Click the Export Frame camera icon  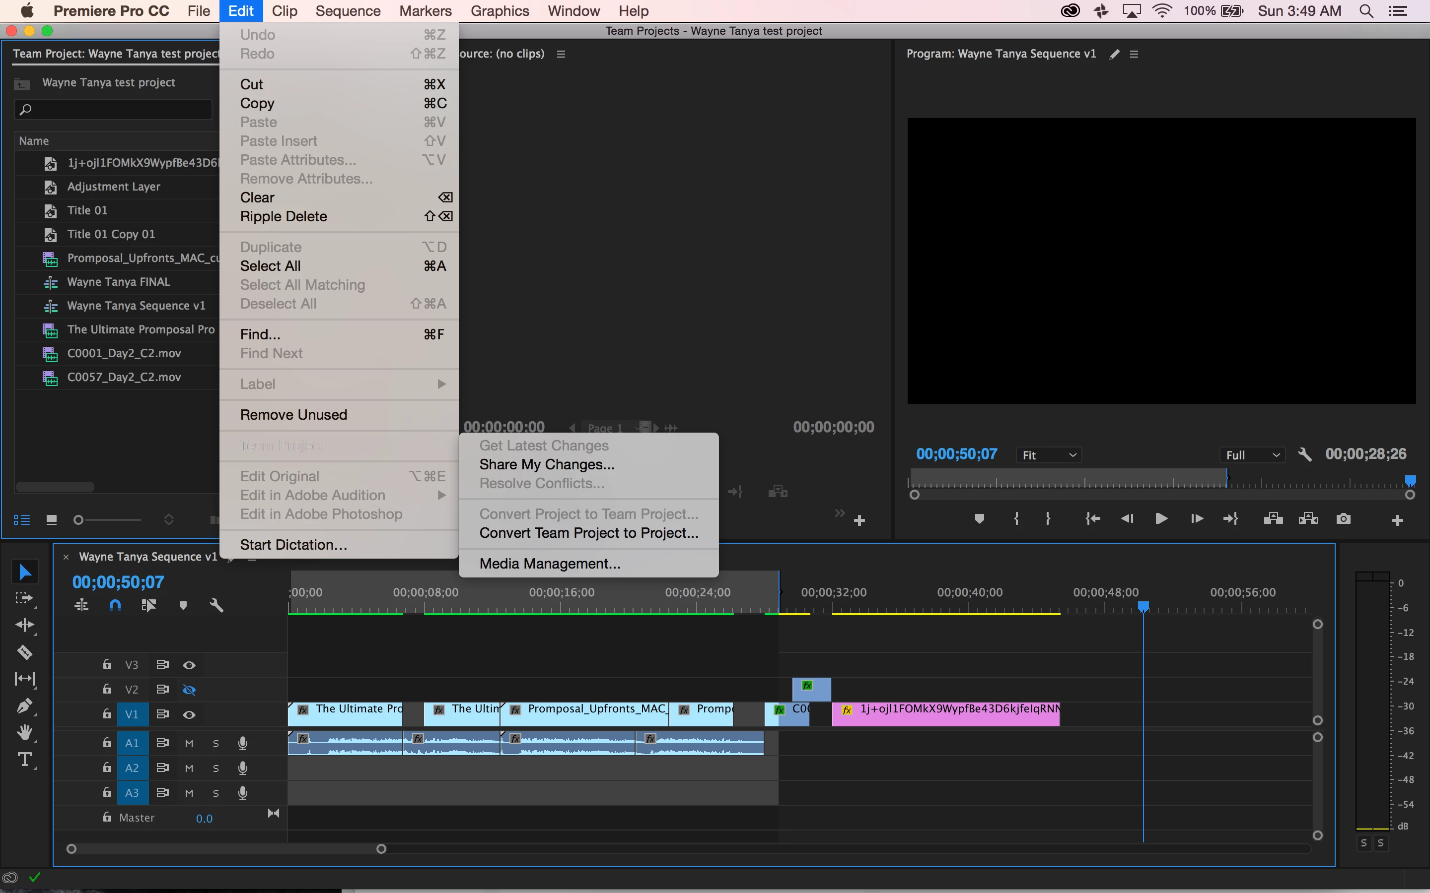click(x=1343, y=518)
